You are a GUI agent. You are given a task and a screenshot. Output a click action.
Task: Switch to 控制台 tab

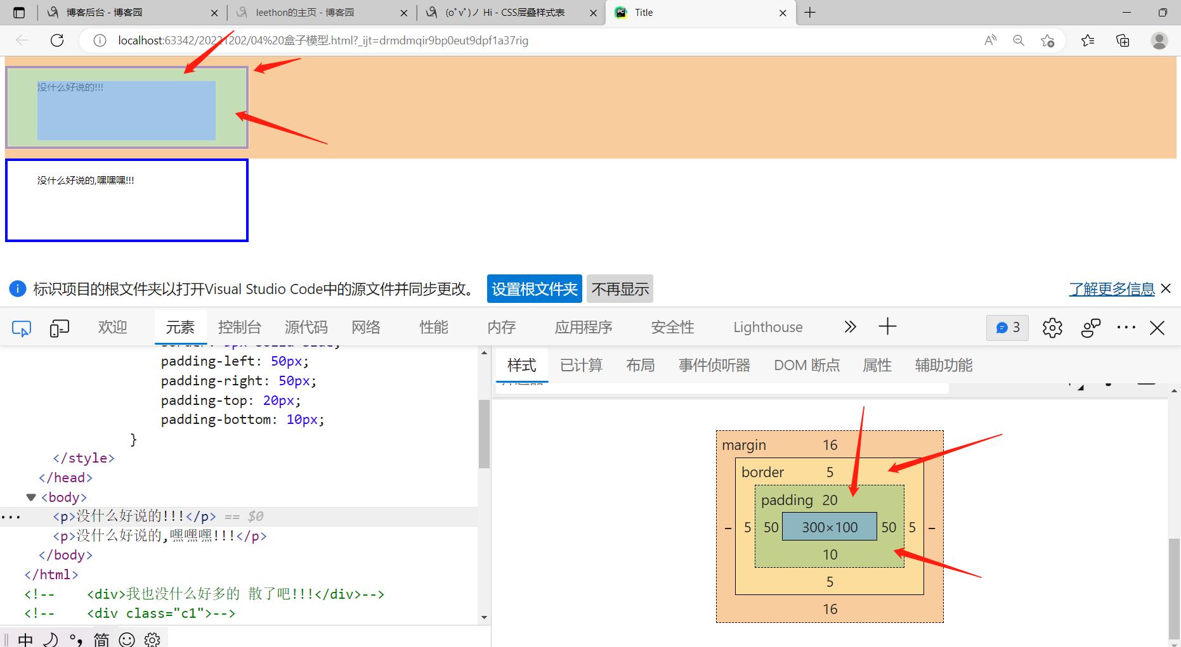(x=239, y=327)
